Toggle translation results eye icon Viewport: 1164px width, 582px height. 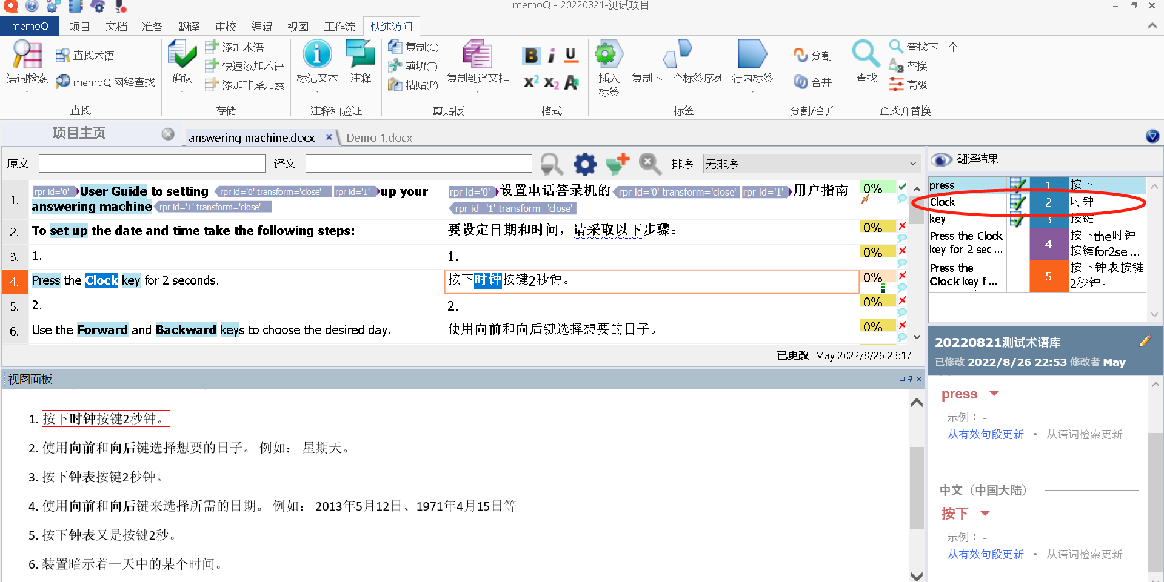941,159
